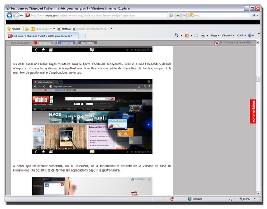This screenshot has width=267, height=209.
Task: Click the scrollbar down arrow
Action: coord(258,193)
